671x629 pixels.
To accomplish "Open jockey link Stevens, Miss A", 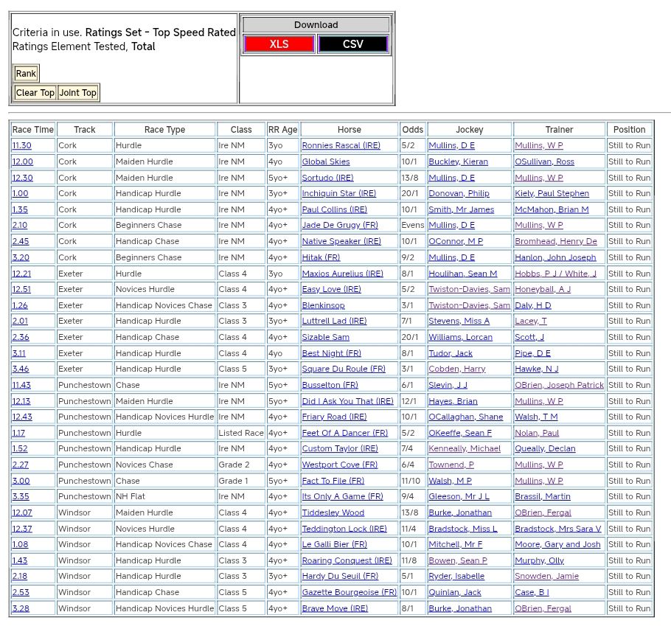I will (x=459, y=322).
